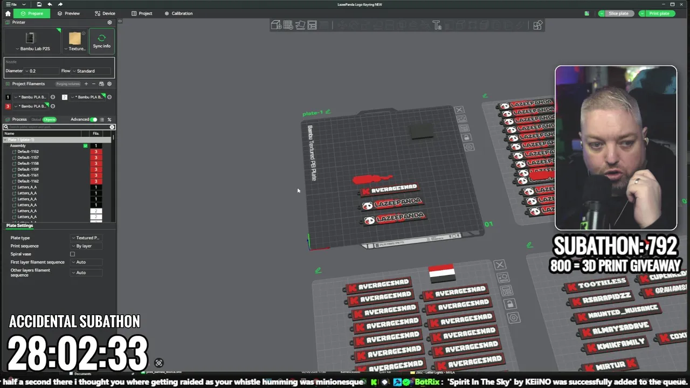Switch to the Calibration tab
Viewport: 690px width, 388px height.
178,13
